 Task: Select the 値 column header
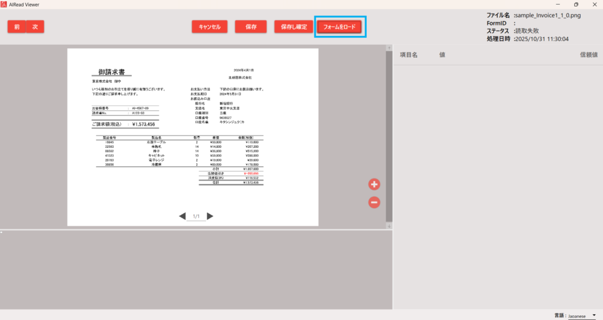coord(442,55)
